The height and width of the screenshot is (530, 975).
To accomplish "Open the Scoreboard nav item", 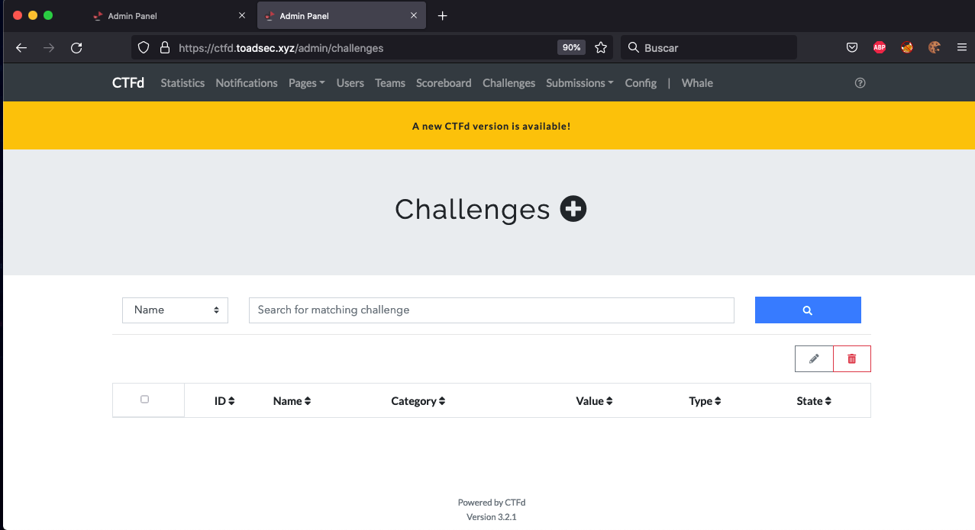I will coord(444,83).
